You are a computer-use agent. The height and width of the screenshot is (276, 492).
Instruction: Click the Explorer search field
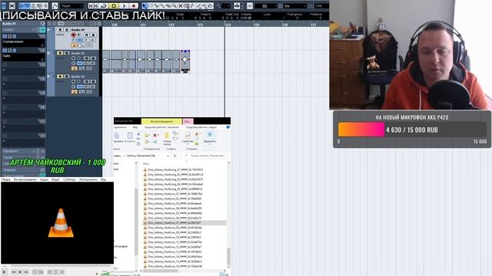[x=205, y=156]
